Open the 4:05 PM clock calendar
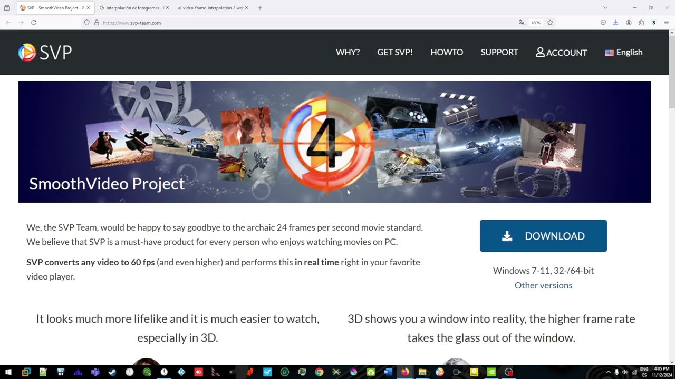The height and width of the screenshot is (379, 675). pyautogui.click(x=662, y=372)
